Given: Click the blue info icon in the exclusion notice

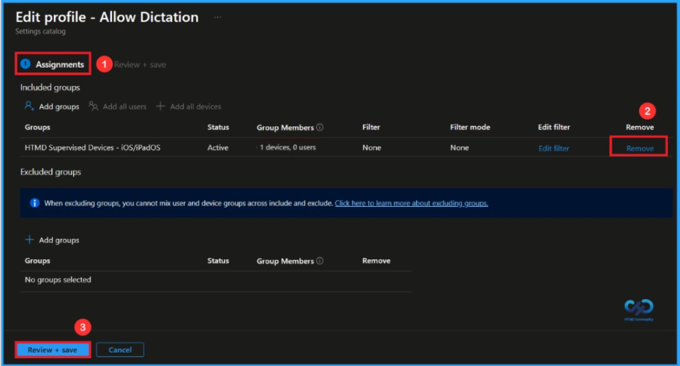Looking at the screenshot, I should pos(35,203).
